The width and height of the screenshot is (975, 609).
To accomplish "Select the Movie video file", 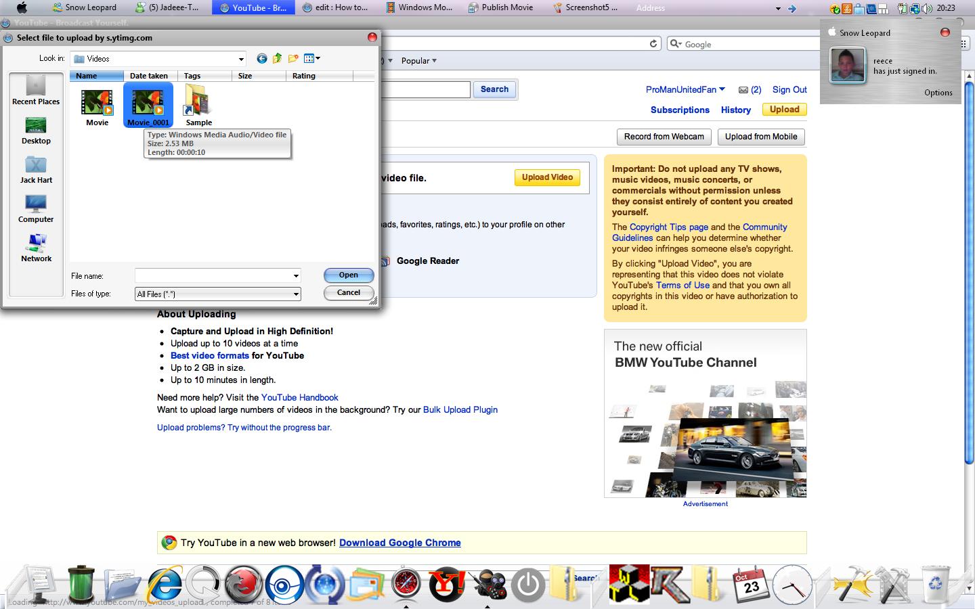I will pos(97,107).
